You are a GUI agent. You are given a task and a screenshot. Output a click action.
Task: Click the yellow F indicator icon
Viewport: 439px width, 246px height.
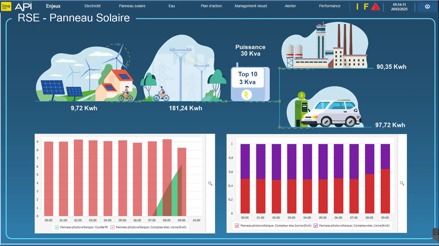pyautogui.click(x=366, y=7)
